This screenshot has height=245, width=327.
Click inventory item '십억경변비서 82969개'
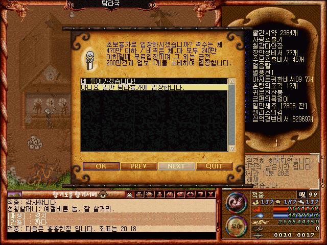click(283, 119)
